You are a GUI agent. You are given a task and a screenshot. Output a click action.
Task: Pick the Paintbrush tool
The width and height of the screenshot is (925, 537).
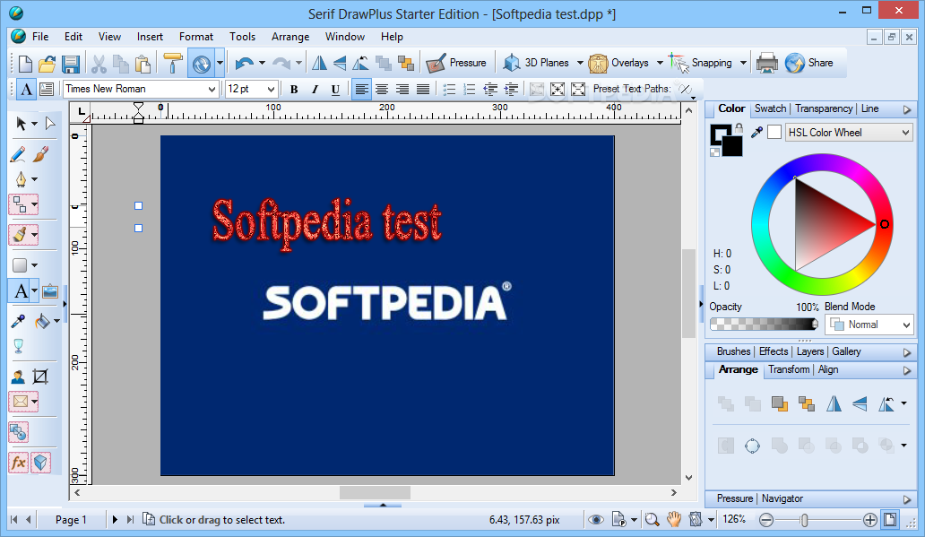point(40,154)
